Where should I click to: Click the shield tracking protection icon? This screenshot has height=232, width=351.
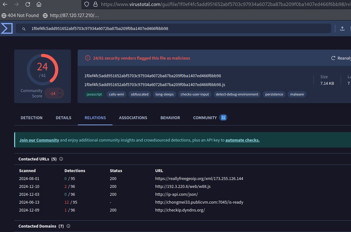tap(87, 4)
